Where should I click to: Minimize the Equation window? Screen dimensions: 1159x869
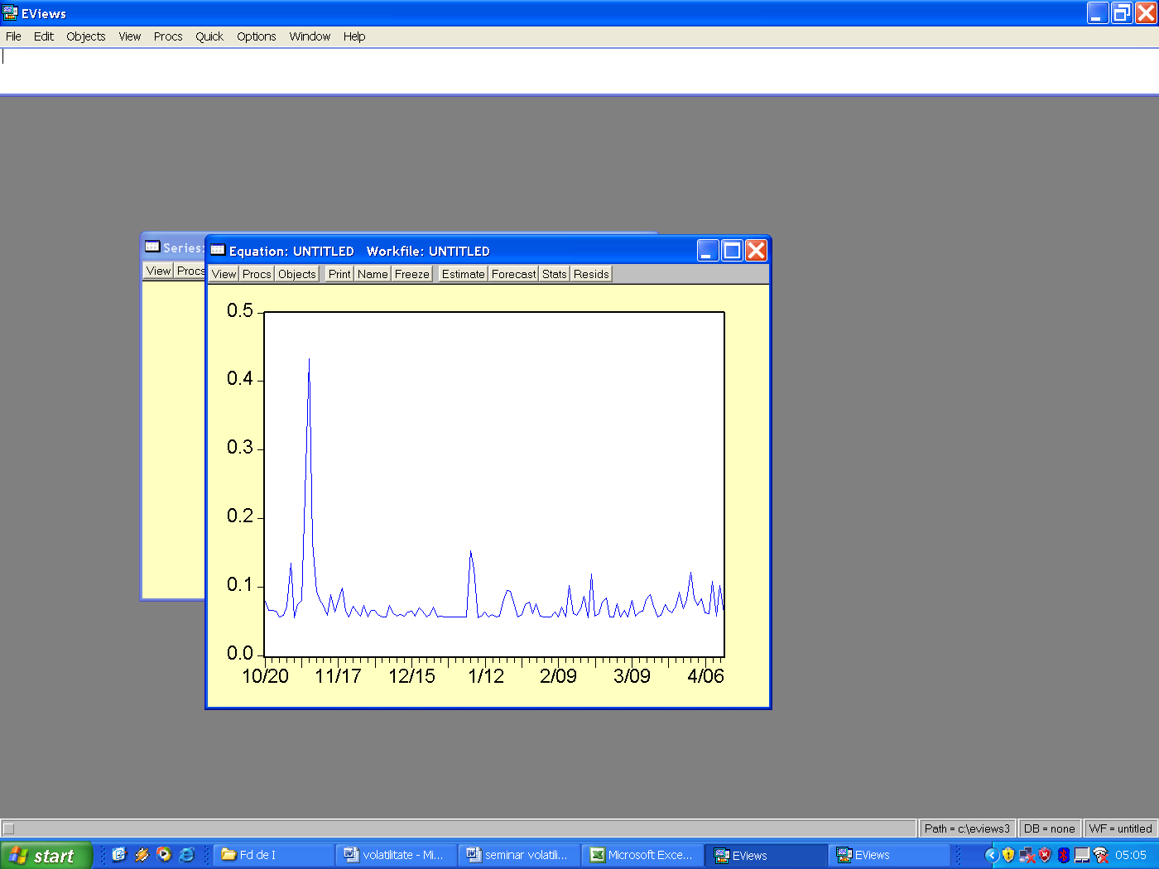coord(708,250)
